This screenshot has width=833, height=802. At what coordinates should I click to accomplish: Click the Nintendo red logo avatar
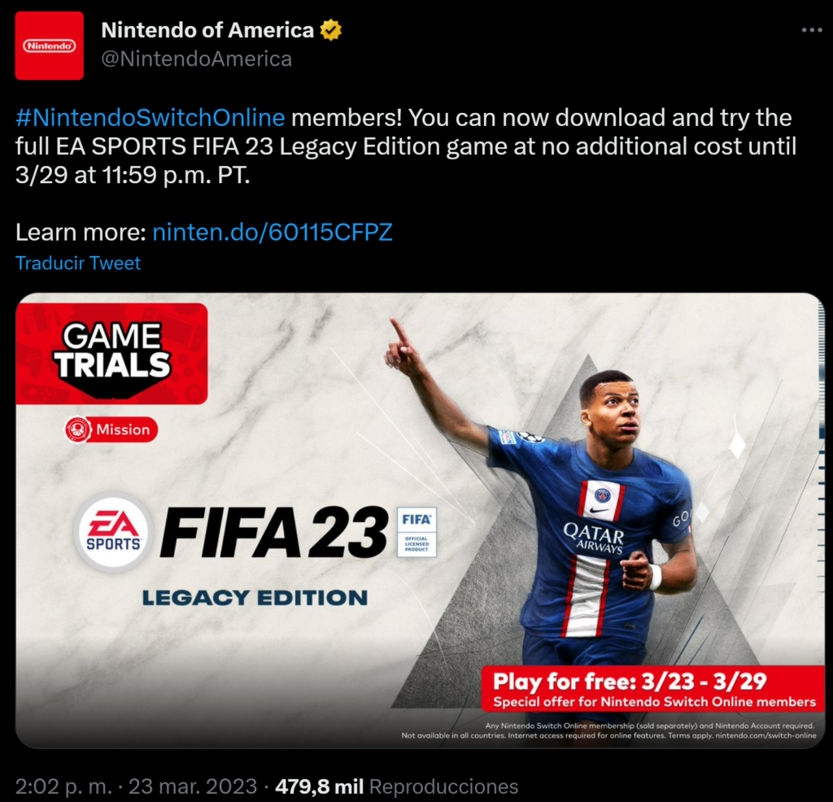click(x=50, y=46)
